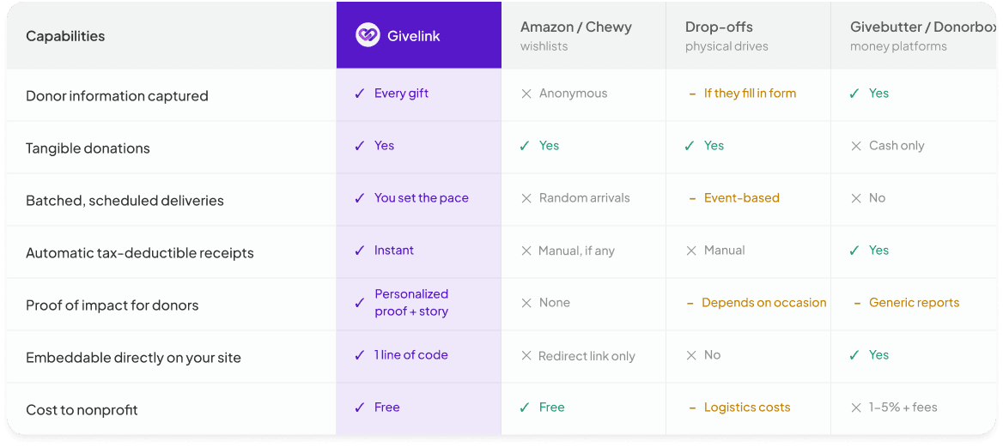Click the "1 line of code" text

coord(411,355)
